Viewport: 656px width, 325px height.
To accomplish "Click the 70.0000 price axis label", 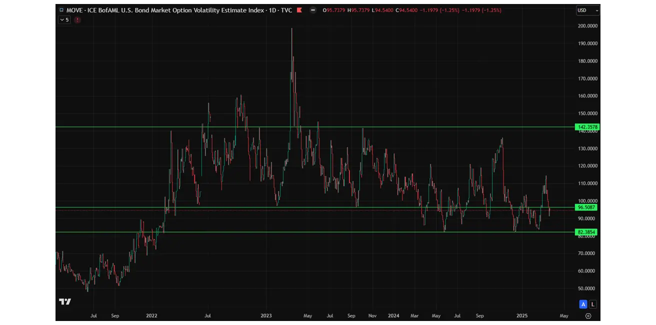I will tap(587, 253).
